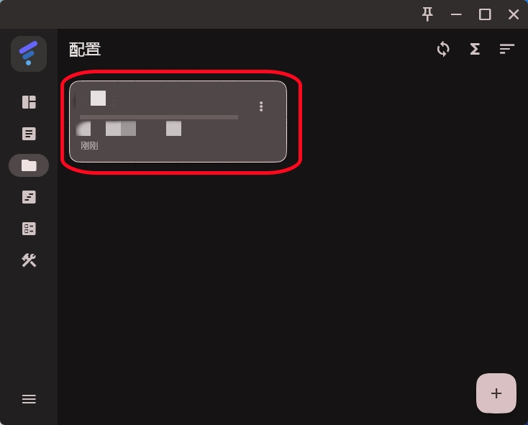This screenshot has height=425, width=528.
Task: Pin the window on top
Action: 427,14
